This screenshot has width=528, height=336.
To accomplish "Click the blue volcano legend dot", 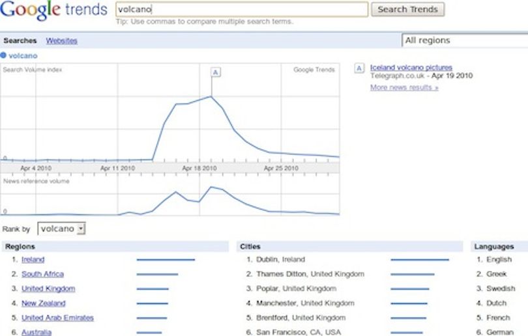I will [3, 55].
